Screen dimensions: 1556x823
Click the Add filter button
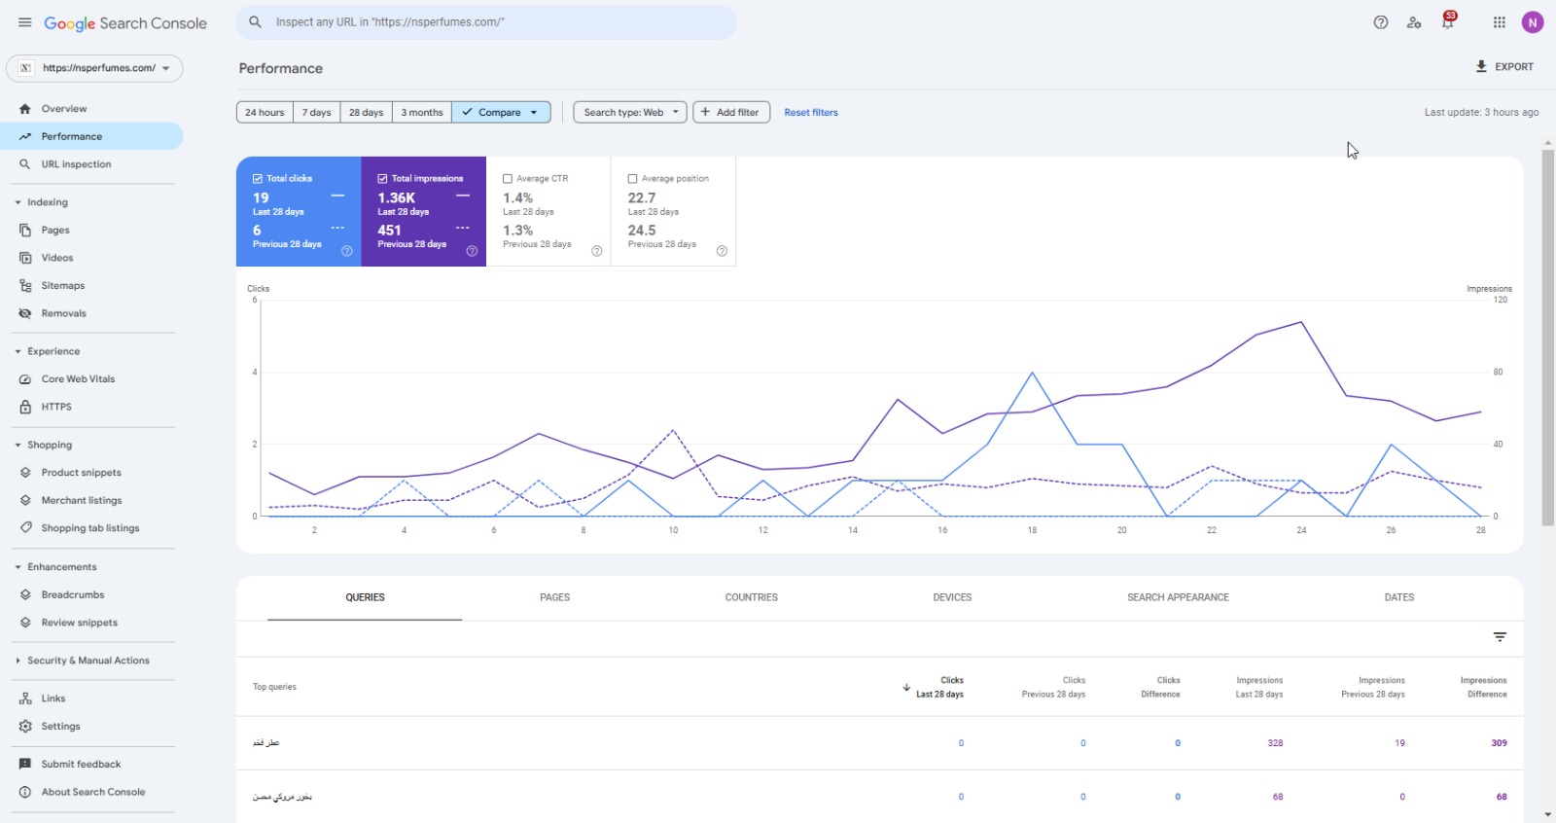click(x=731, y=113)
